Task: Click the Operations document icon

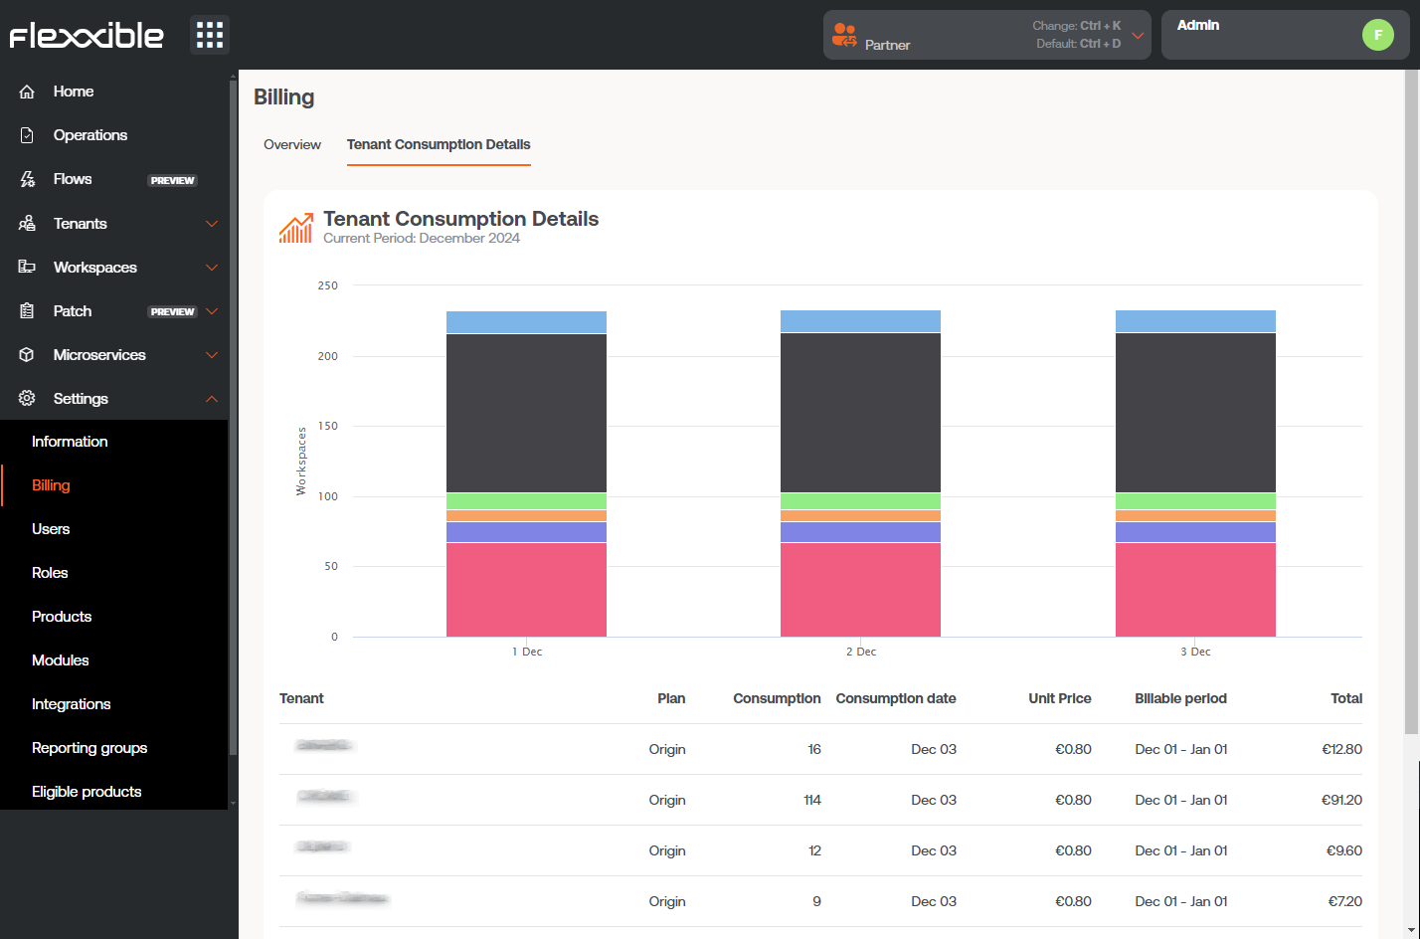Action: coord(27,135)
